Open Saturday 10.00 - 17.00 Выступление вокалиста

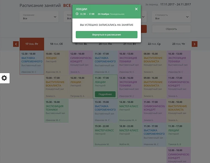pos(57,87)
